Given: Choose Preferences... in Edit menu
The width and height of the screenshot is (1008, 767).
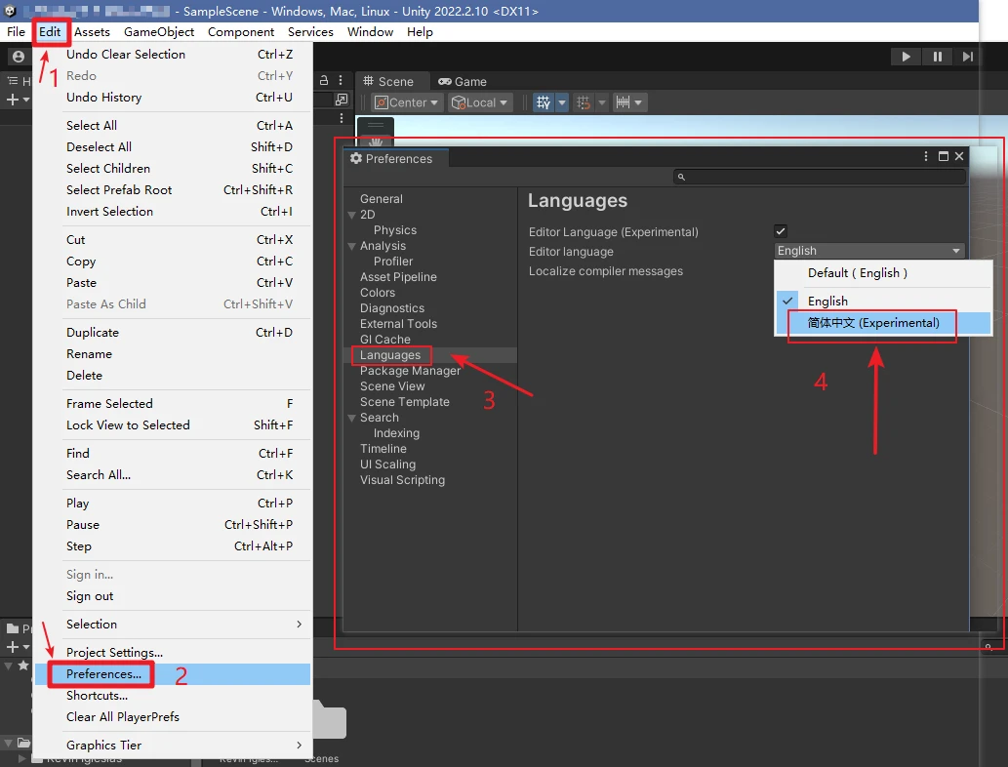Looking at the screenshot, I should click(173, 673).
